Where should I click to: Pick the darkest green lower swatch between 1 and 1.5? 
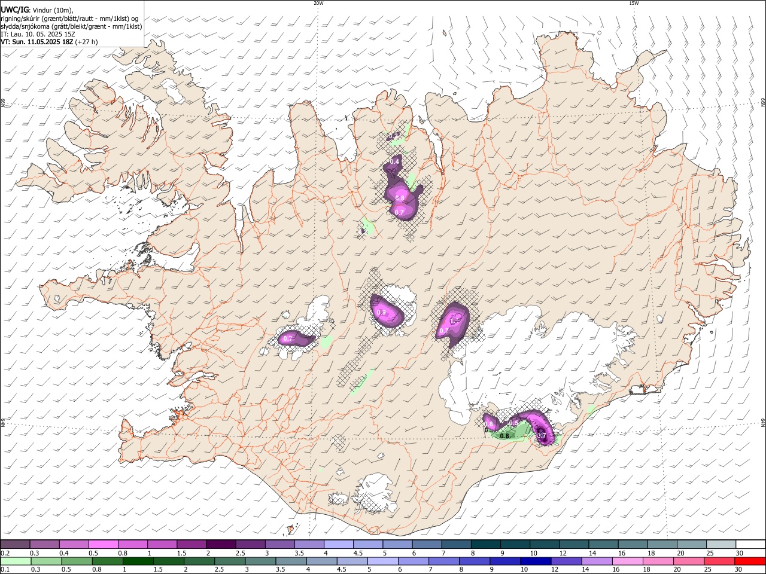click(x=138, y=561)
